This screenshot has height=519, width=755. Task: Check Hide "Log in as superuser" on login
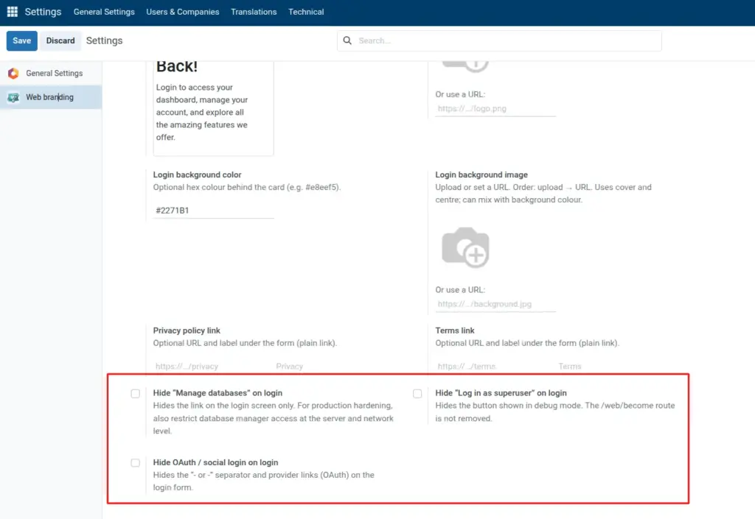tap(417, 394)
